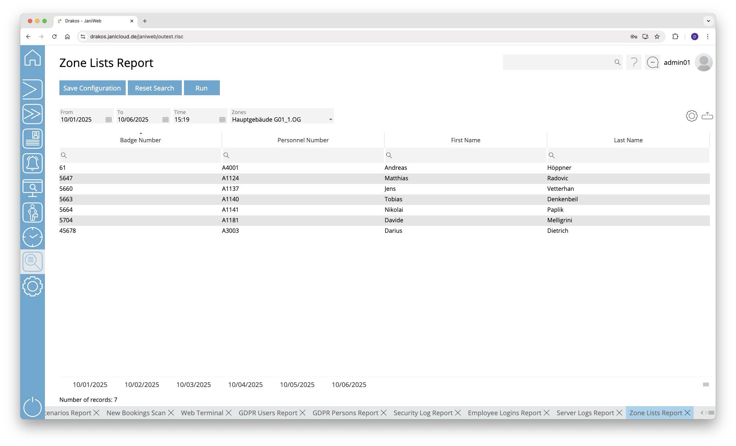Open the clock time management icon
The height and width of the screenshot is (446, 736).
pos(33,237)
